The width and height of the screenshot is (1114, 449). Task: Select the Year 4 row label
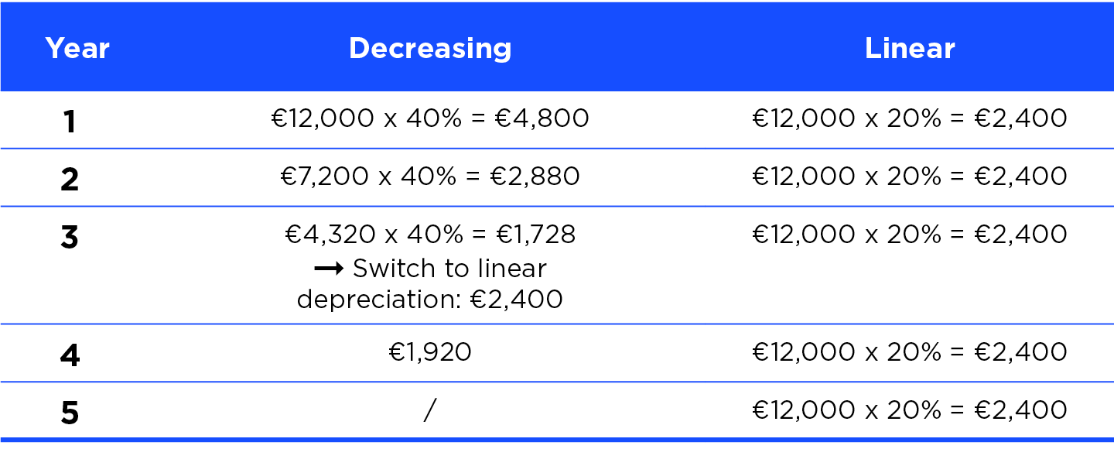[x=70, y=355]
